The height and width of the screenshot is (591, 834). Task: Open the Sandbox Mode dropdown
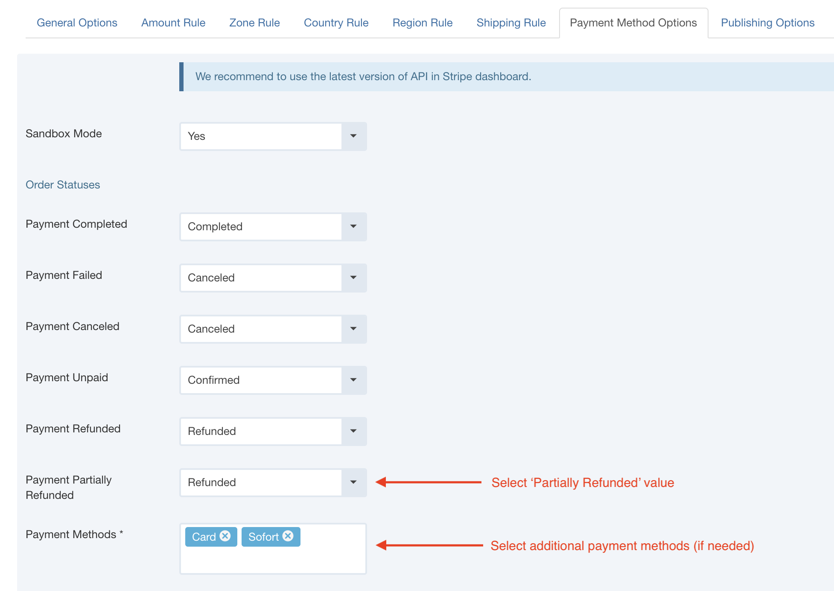(273, 136)
